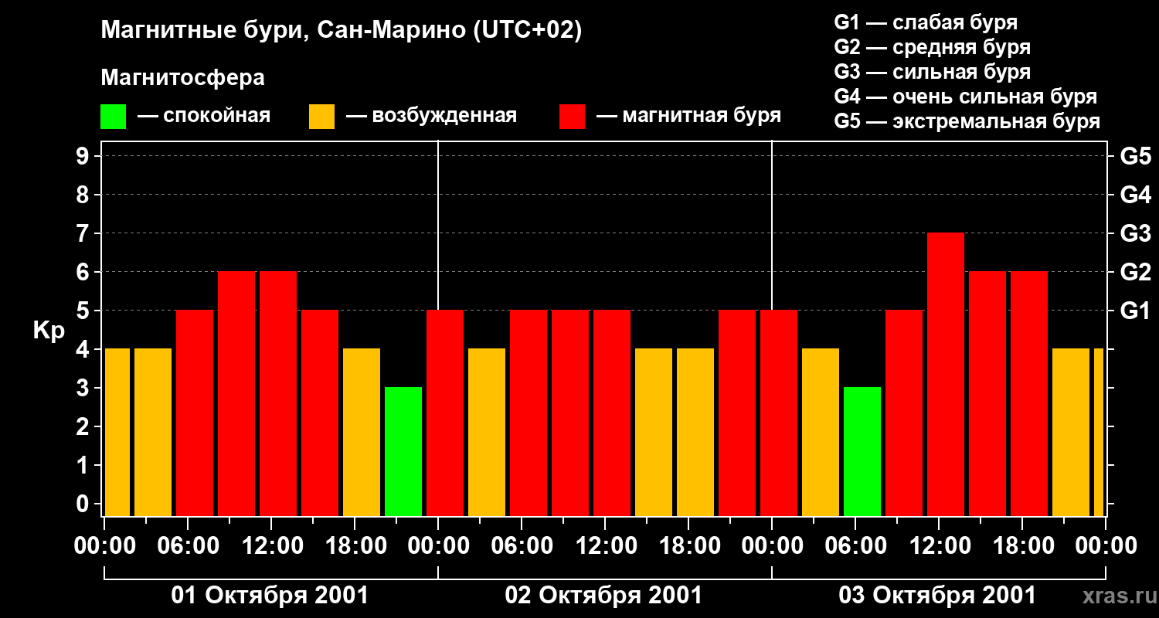The image size is (1159, 618).
Task: Click the '06:00' time label under 03 Октября
Action: click(x=855, y=545)
